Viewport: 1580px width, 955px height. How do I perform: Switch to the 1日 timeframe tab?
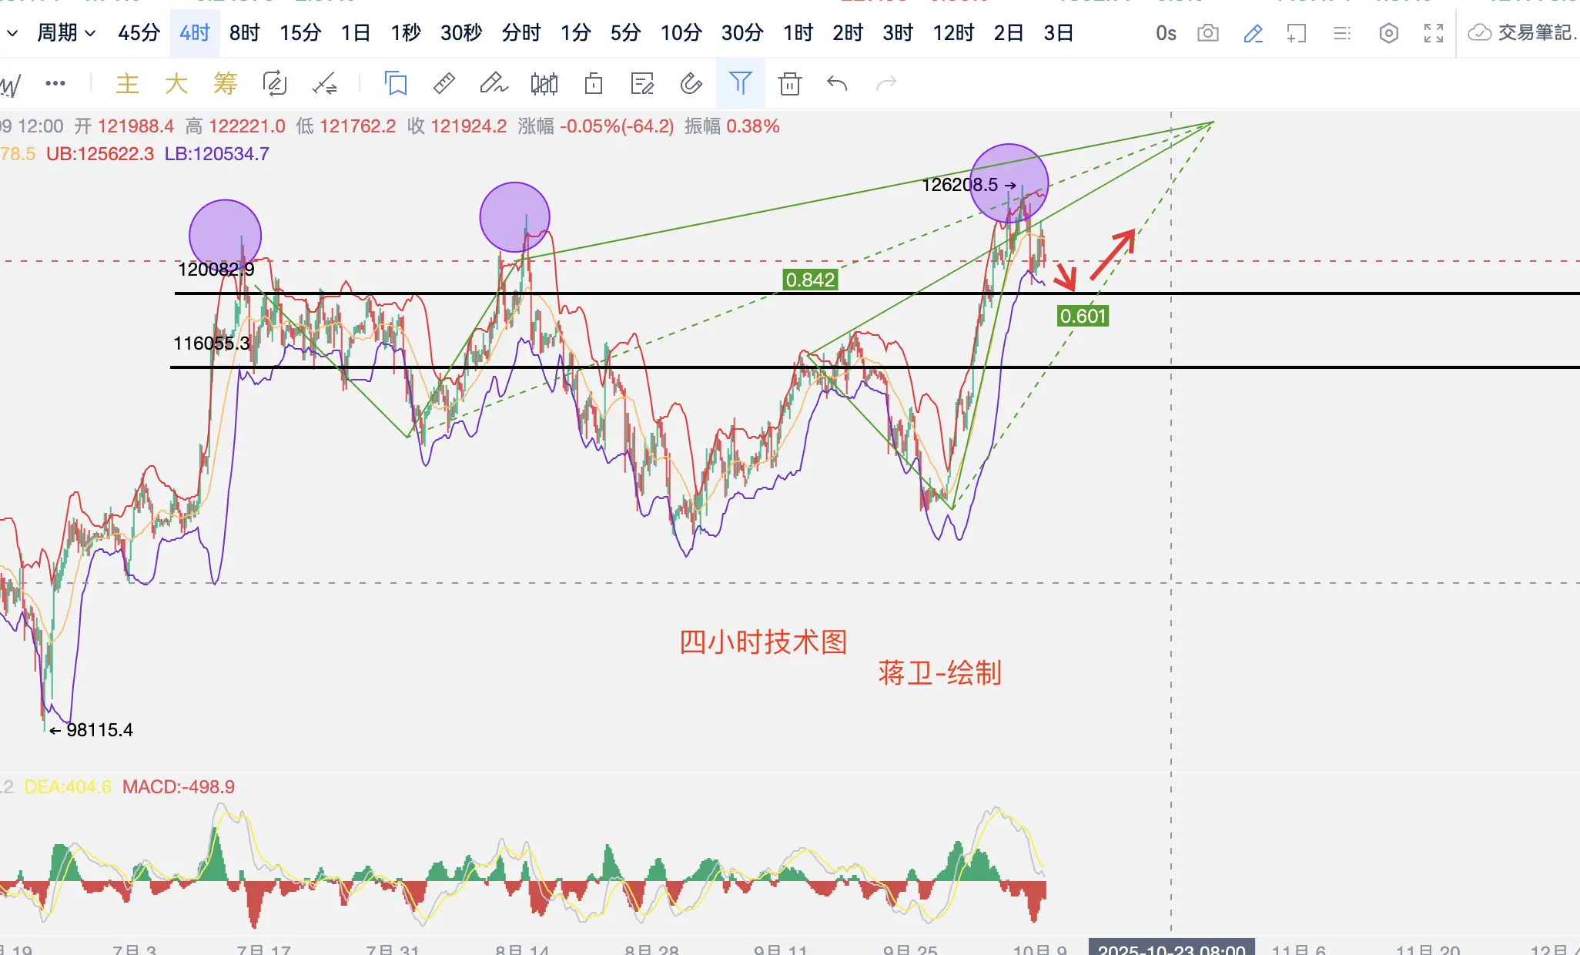click(x=356, y=33)
